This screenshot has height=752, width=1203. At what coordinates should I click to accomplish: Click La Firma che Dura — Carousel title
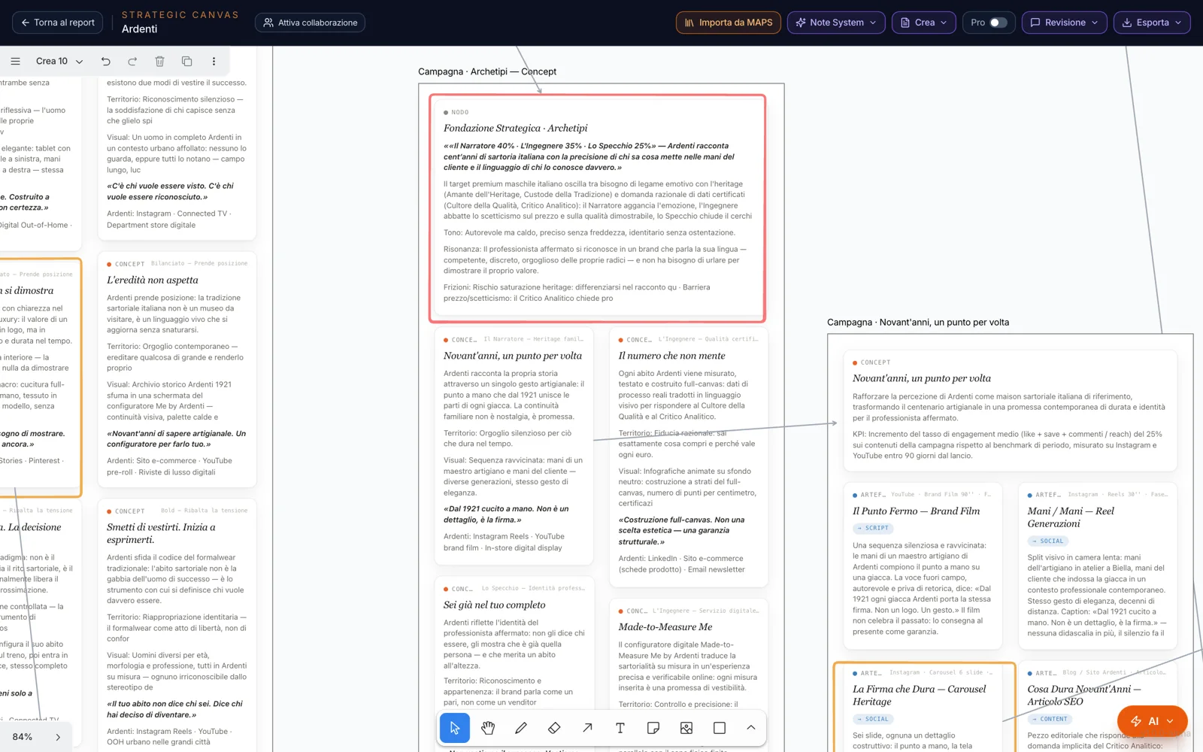pyautogui.click(x=919, y=695)
